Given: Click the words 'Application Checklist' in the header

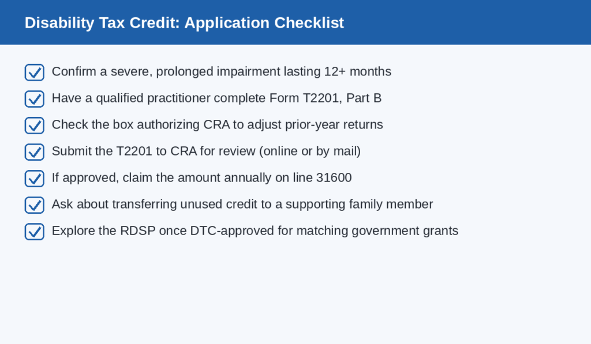Looking at the screenshot, I should click(264, 22).
